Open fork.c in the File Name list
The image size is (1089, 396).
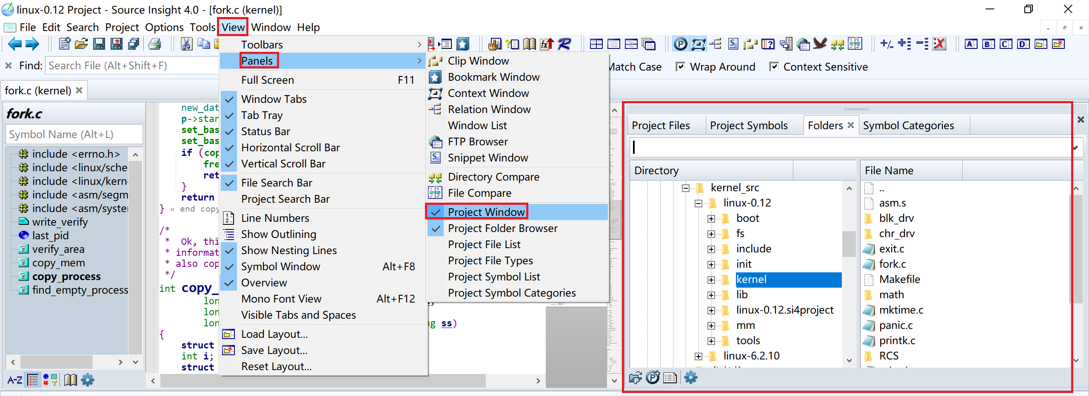[892, 264]
